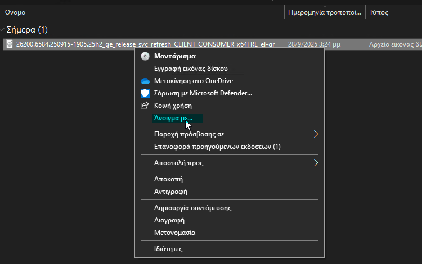422x264 pixels.
Task: Click the OneDrive cloud icon
Action: point(145,81)
